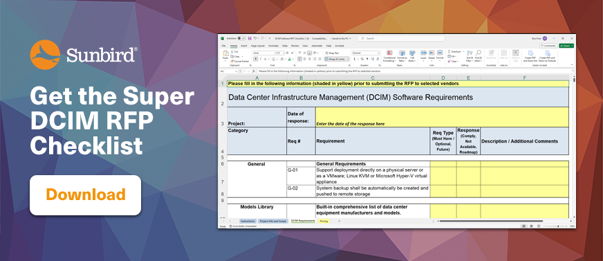Toggle the AutoSave switch
Viewport: 603px width, 261px height.
242,39
